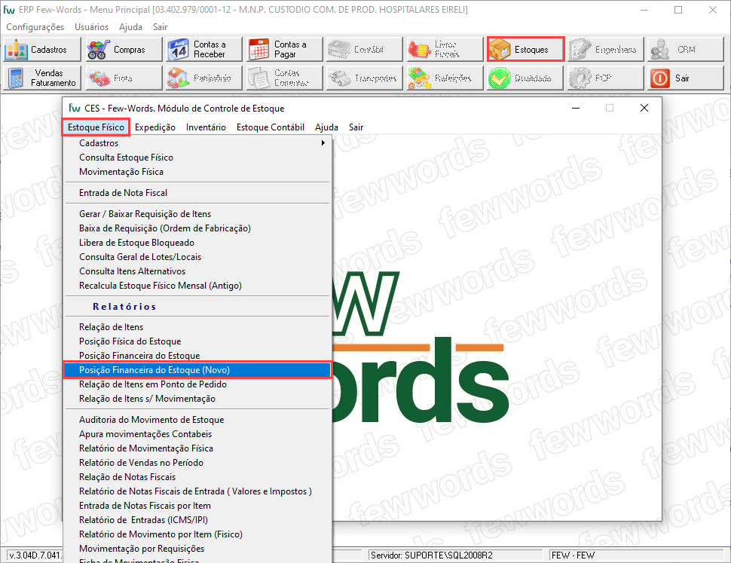Click the Contas Correntes module button
Viewport: 731px width, 563px height.
tap(284, 78)
